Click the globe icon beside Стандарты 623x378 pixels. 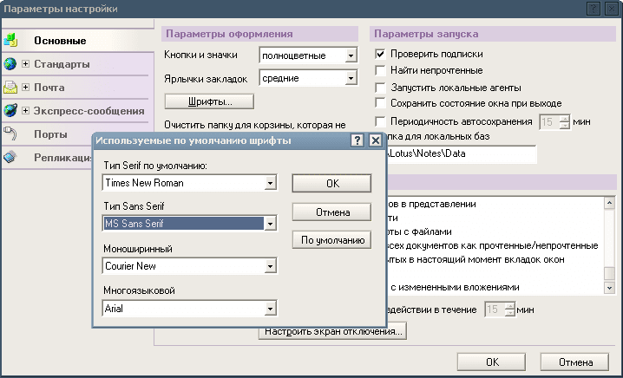[10, 64]
